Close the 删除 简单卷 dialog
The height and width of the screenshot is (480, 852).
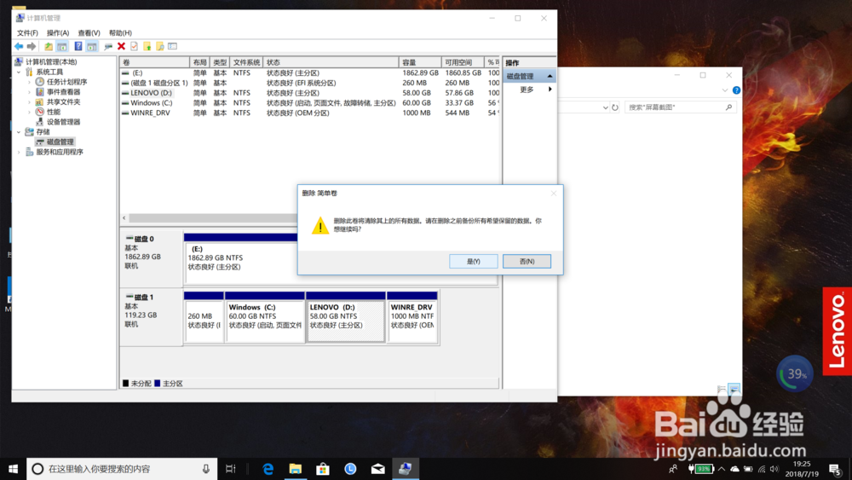click(x=553, y=193)
